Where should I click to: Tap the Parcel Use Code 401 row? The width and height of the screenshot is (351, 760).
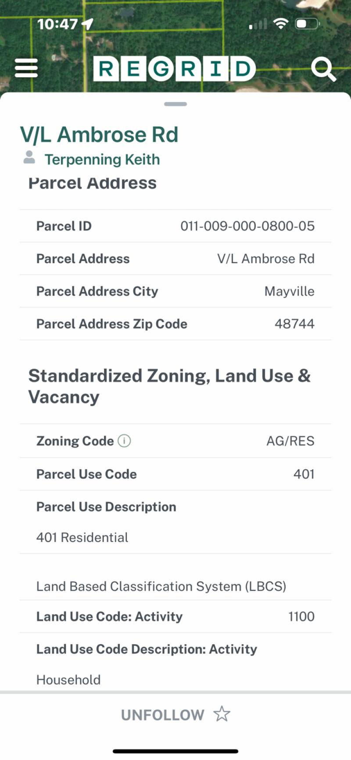pyautogui.click(x=175, y=474)
